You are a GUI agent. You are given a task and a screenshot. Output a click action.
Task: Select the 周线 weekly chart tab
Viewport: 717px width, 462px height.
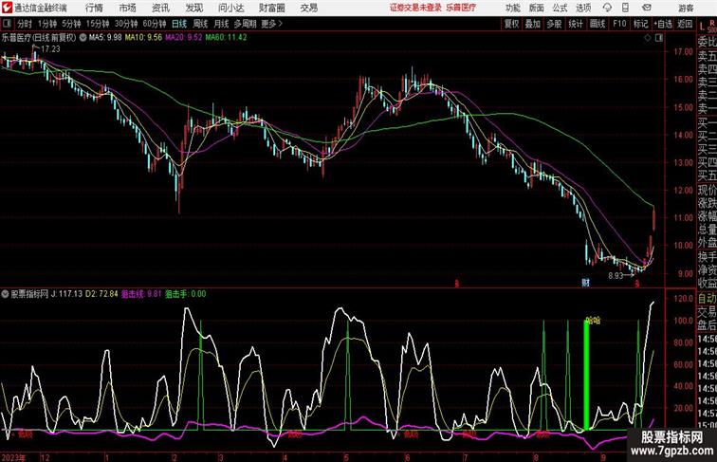[200, 24]
